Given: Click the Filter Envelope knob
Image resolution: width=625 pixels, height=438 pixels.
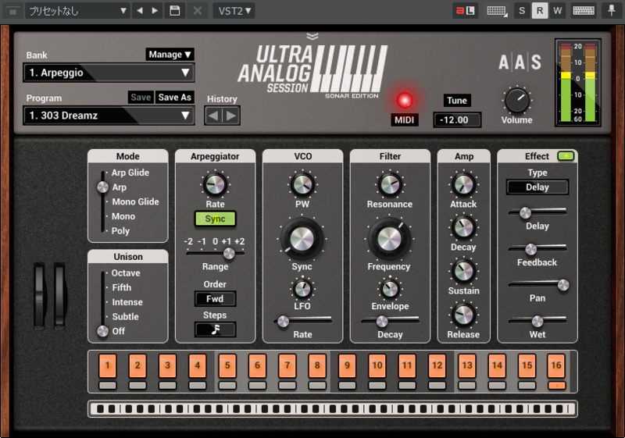Looking at the screenshot, I should coord(390,289).
